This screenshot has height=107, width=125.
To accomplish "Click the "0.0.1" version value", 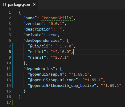I will (56, 24).
